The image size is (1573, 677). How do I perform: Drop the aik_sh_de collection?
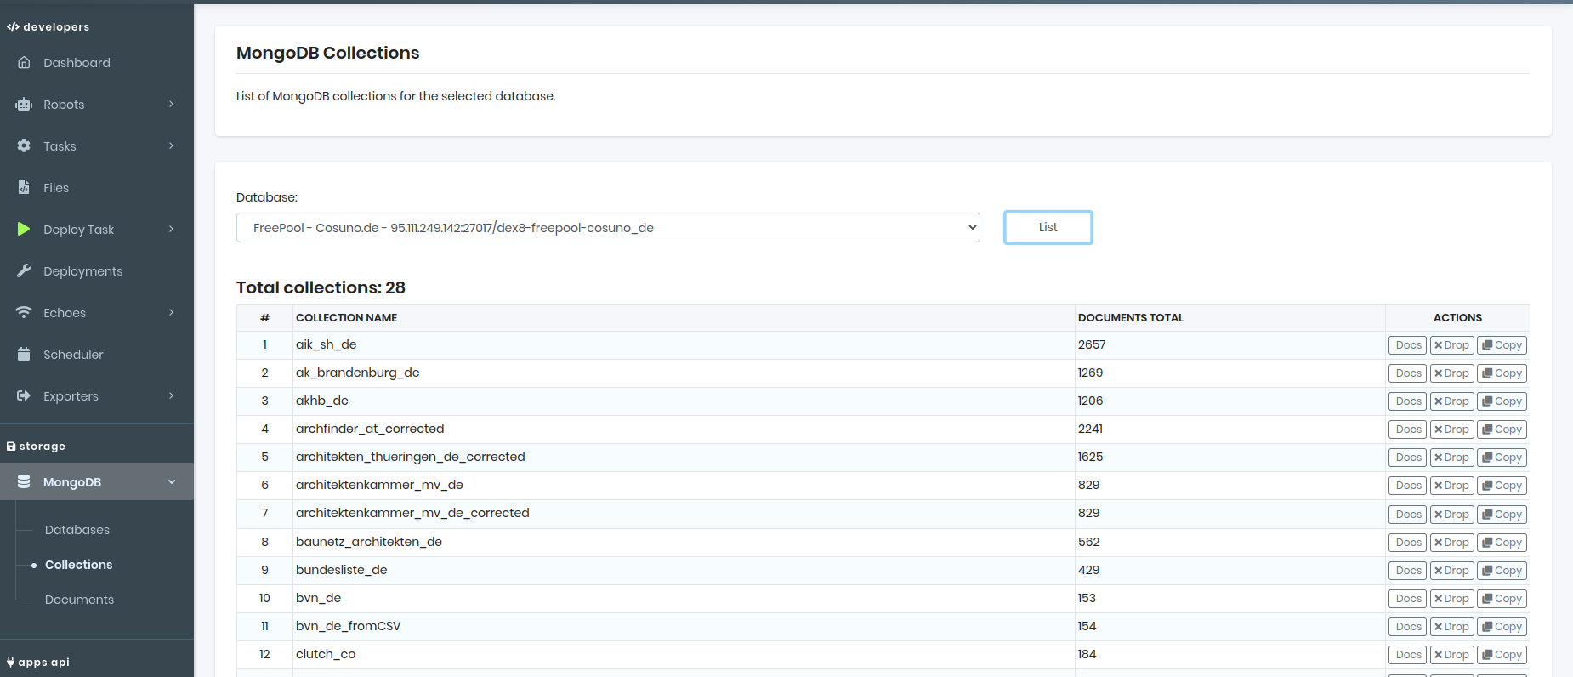pos(1451,345)
